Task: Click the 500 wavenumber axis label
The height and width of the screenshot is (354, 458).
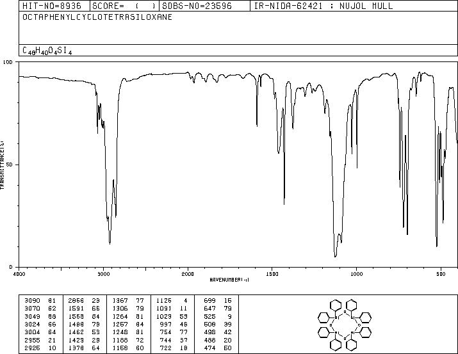Action: coord(441,274)
